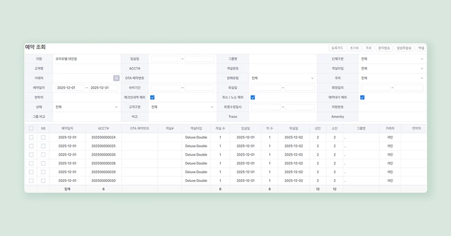
Task: Open the 상태 dropdown
Action: (86, 107)
